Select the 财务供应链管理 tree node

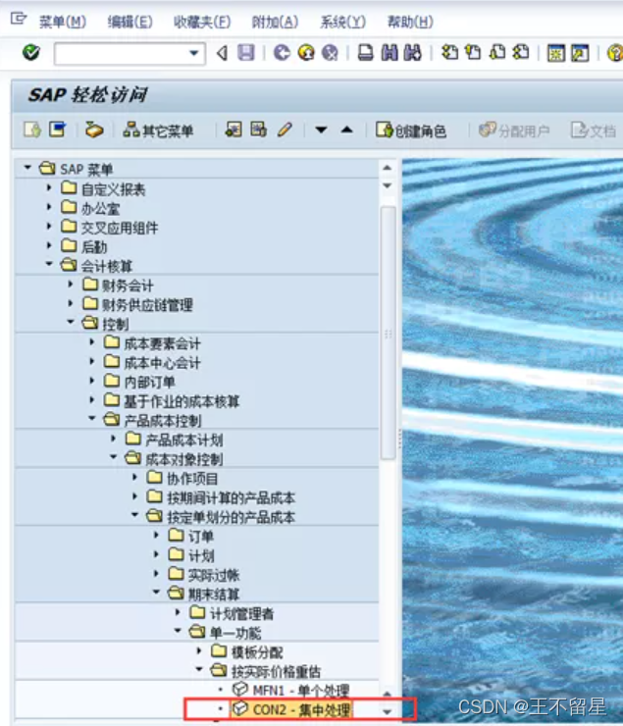tap(147, 305)
